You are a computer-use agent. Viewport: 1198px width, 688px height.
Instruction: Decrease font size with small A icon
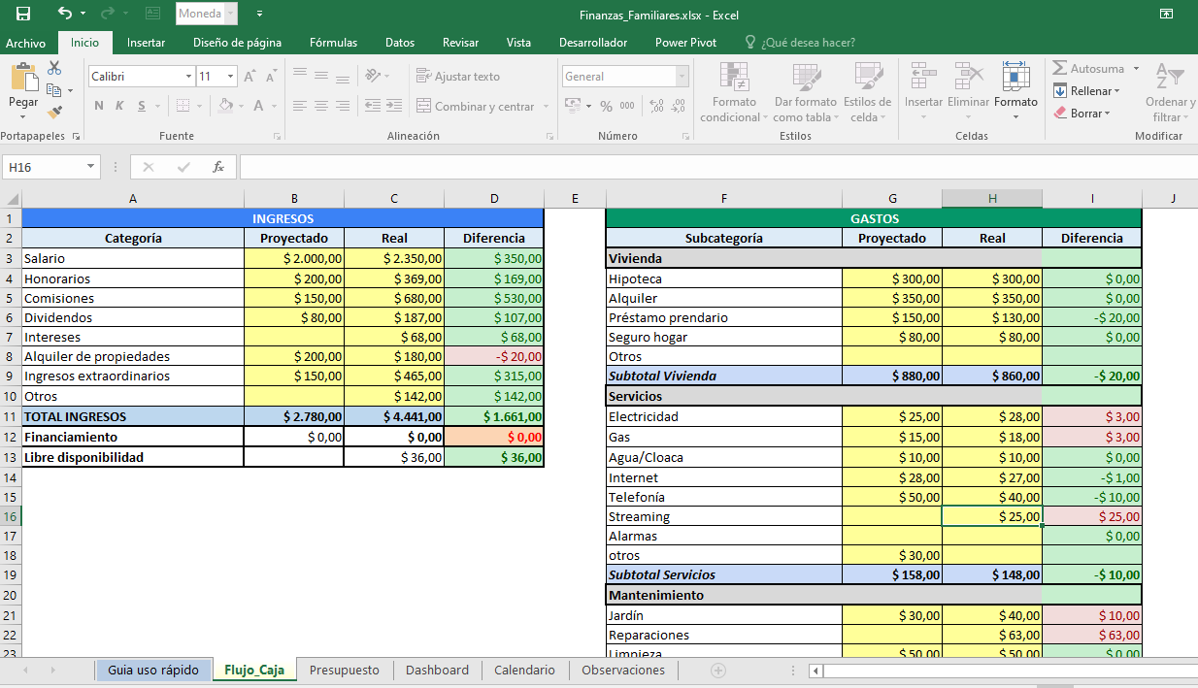pos(271,77)
